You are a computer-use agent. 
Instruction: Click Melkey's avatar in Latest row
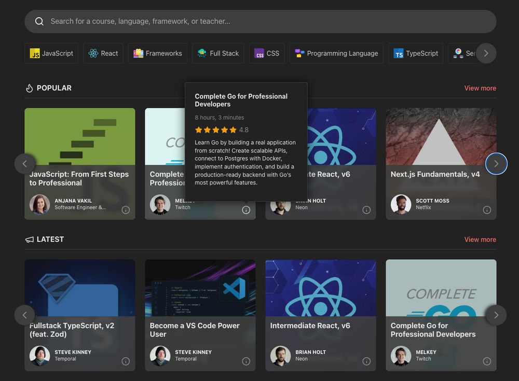401,356
